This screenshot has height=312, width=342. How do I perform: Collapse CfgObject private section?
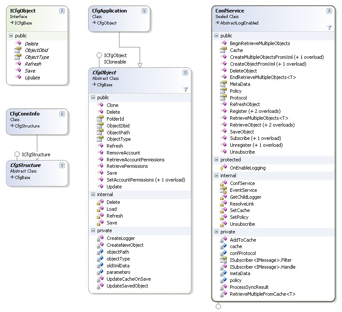point(93,230)
